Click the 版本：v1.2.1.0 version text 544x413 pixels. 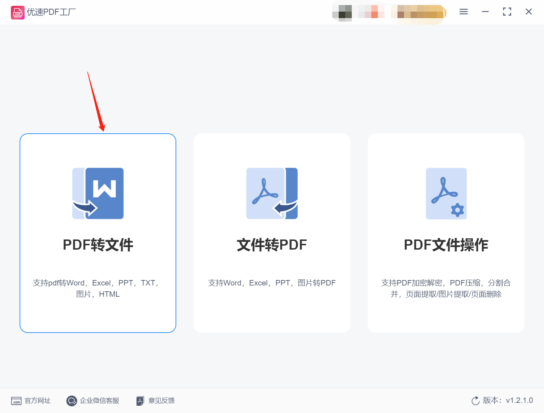point(508,400)
